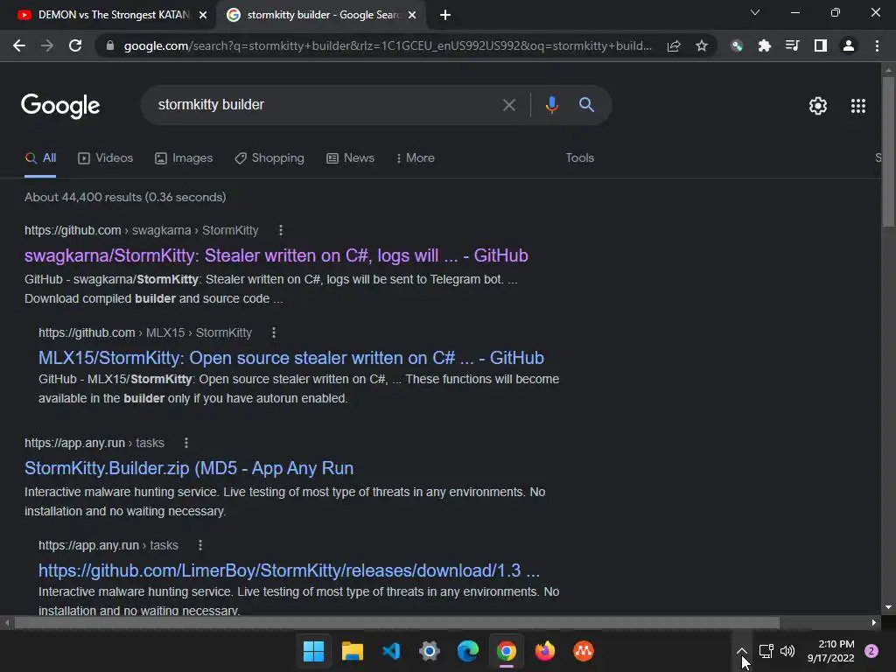This screenshot has height=672, width=896.
Task: Switch to News results
Action: [x=350, y=158]
